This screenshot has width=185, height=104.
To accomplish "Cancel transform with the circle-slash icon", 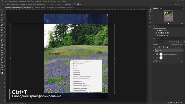I will point(78,4).
